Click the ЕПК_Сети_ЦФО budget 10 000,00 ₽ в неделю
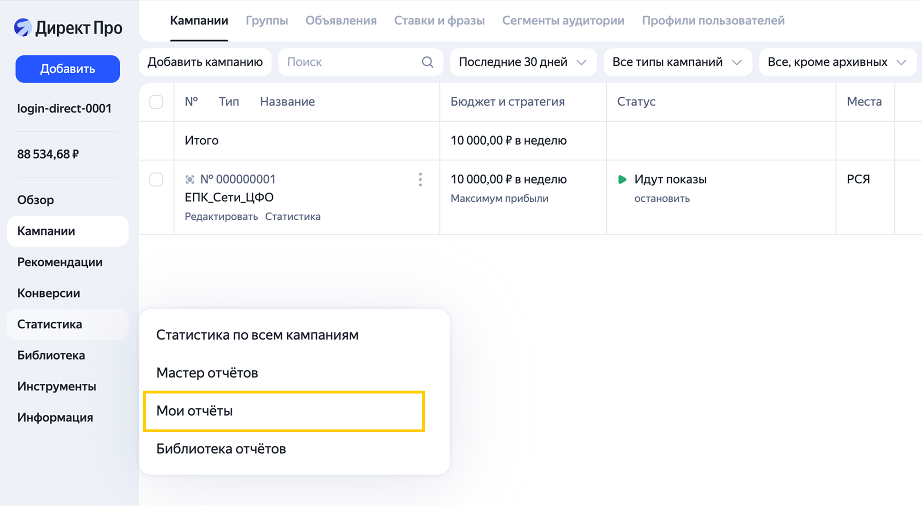This screenshot has height=506, width=922. pyautogui.click(x=508, y=179)
